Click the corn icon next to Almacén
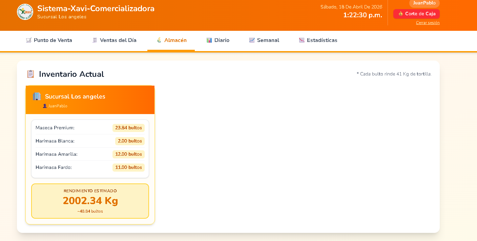 pyautogui.click(x=159, y=40)
